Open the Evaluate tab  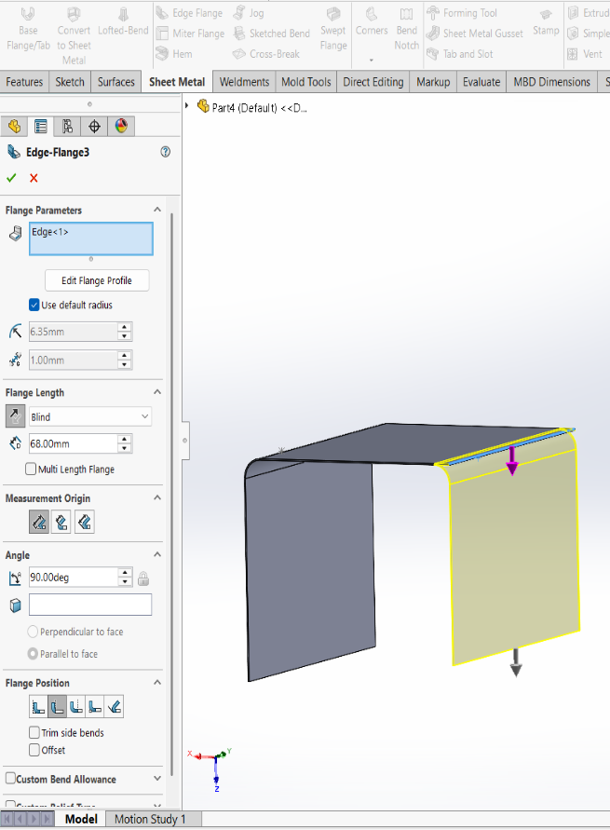tap(481, 82)
